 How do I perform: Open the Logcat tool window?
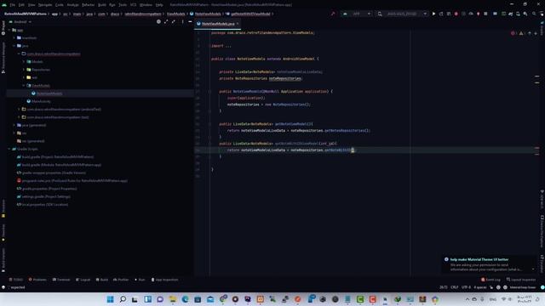point(83,280)
